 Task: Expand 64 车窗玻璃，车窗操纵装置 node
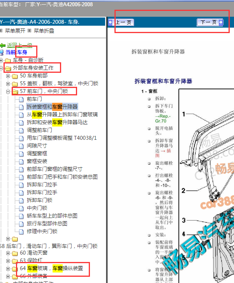pos(8,269)
